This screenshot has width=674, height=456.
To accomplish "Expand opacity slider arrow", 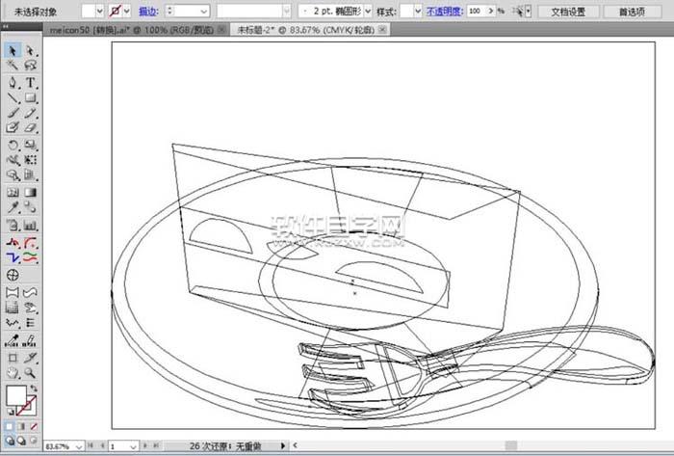I will (491, 12).
